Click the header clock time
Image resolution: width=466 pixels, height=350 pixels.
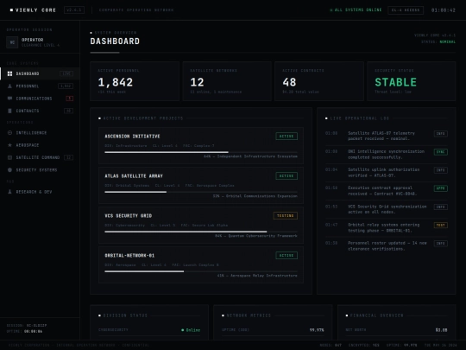pyautogui.click(x=443, y=10)
